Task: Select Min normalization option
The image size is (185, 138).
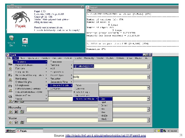Action: (x=105, y=109)
